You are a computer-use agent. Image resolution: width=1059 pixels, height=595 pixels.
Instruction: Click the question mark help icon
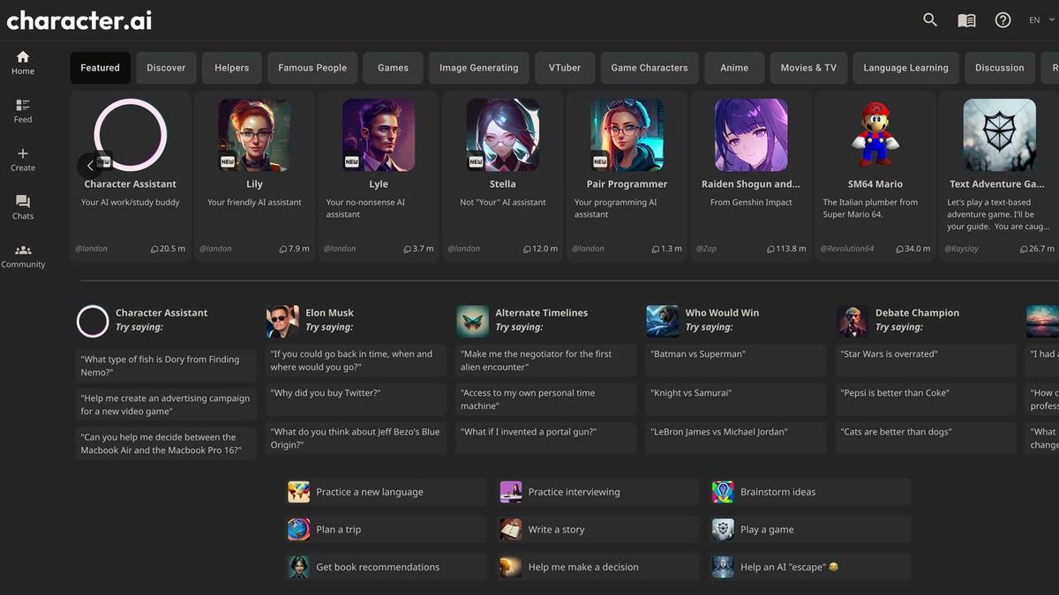(1003, 19)
